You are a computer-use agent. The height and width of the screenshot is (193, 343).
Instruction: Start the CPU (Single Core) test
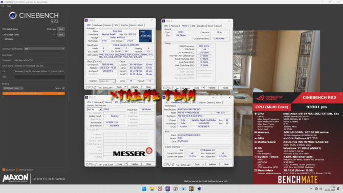(61, 35)
